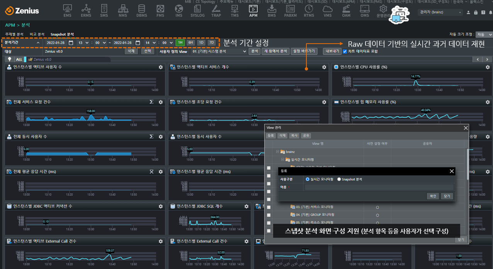Image resolution: width=493 pixels, height=269 pixels.
Task: Set analysis period with the 6H button
Action: [x=191, y=42]
